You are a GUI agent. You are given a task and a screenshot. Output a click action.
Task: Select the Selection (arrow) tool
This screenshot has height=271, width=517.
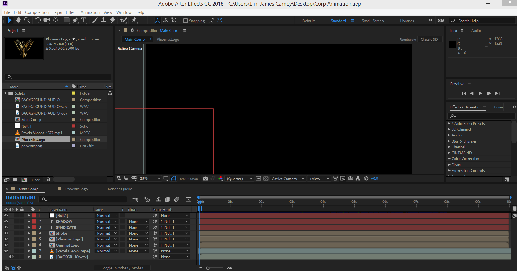pyautogui.click(x=9, y=20)
